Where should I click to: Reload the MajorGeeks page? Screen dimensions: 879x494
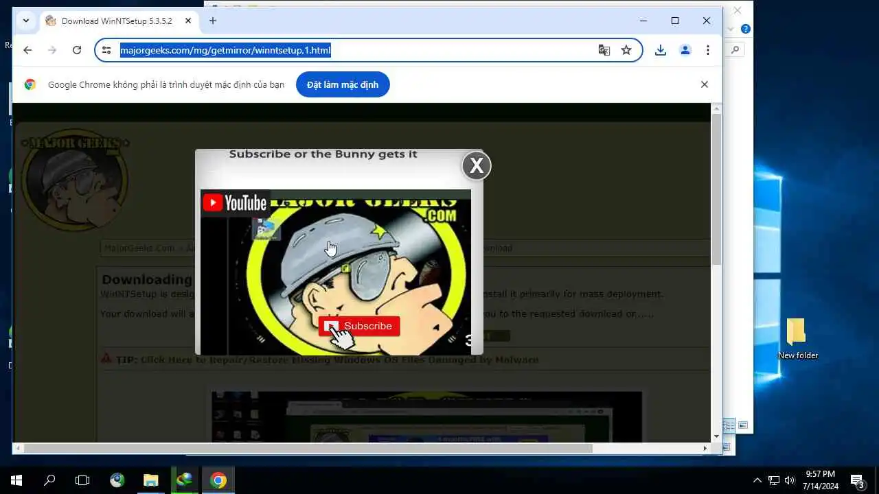pyautogui.click(x=77, y=50)
